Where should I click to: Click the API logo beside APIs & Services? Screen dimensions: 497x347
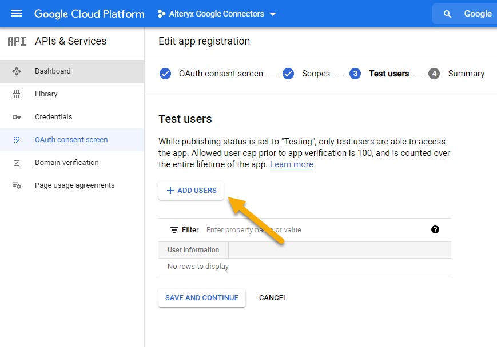18,41
